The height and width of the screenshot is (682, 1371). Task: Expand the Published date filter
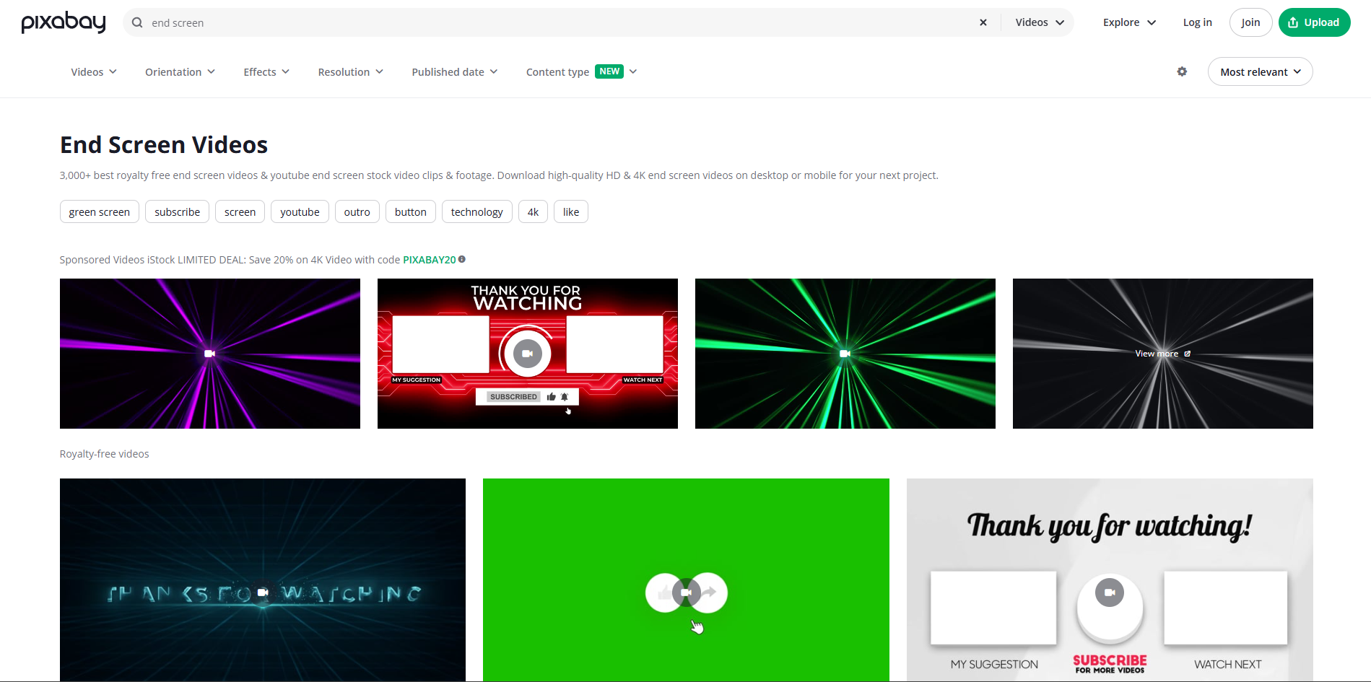[x=454, y=71]
